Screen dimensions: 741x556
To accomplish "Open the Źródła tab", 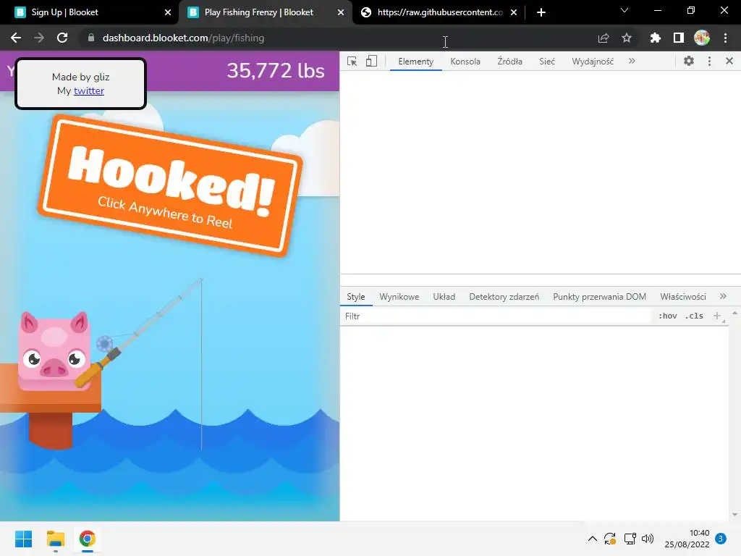I will coord(510,62).
